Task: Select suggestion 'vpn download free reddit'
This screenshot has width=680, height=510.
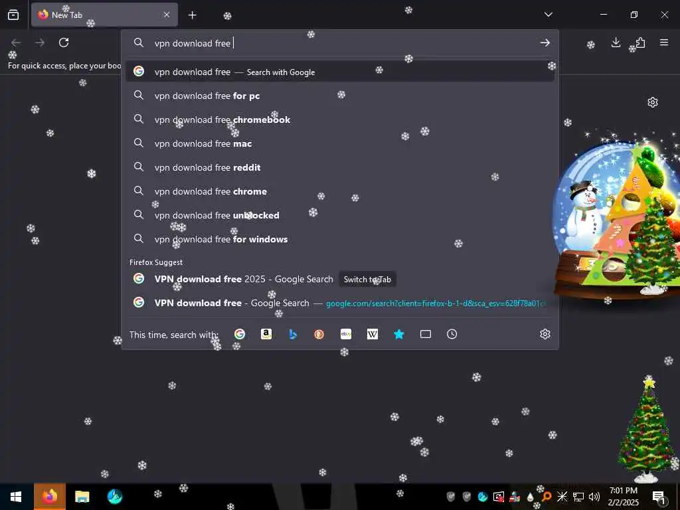Action: tap(339, 167)
